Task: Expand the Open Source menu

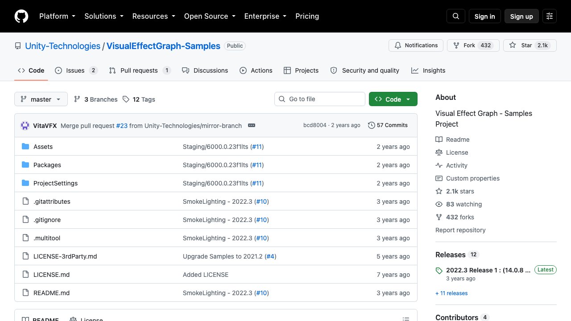Action: pos(210,16)
